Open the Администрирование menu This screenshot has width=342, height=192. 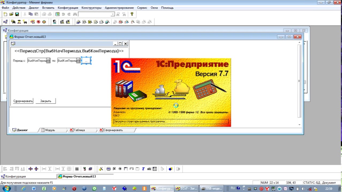click(119, 8)
